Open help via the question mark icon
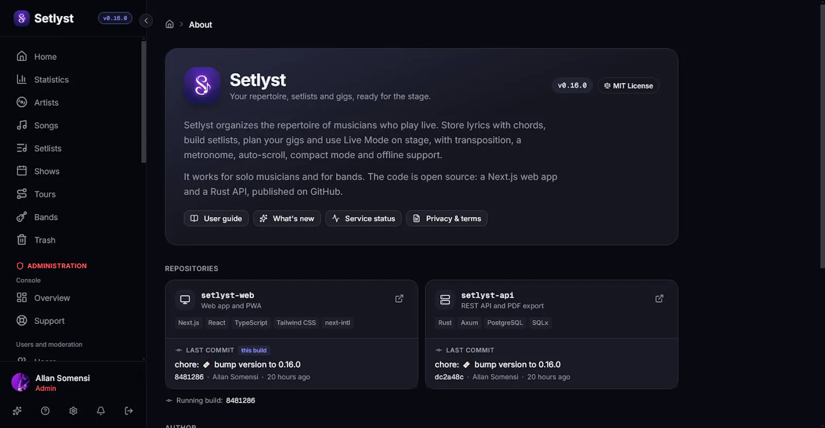 pos(45,411)
